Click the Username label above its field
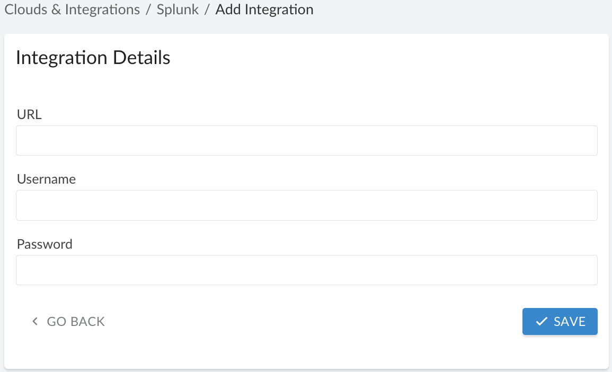 click(46, 179)
